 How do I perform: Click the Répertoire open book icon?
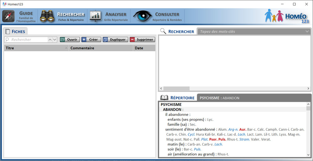coord(165,97)
